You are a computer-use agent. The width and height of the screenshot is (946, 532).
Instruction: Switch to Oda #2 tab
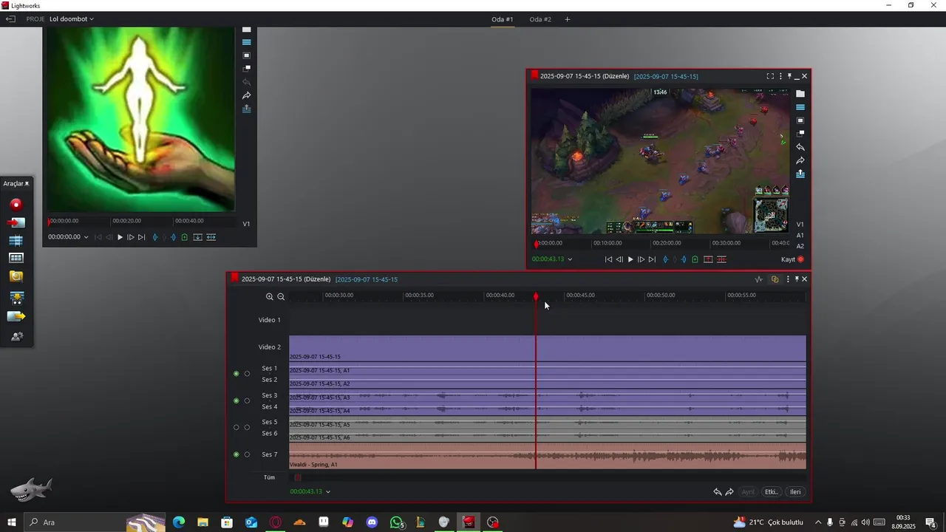coord(540,19)
